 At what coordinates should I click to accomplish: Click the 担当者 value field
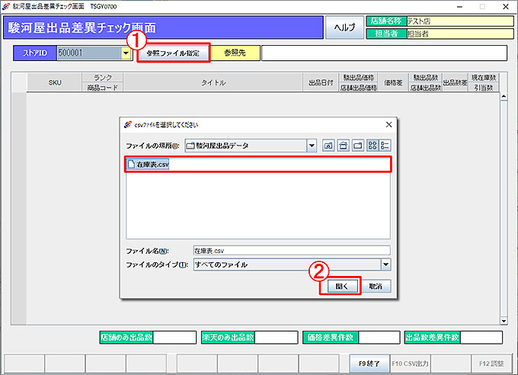tap(460, 34)
